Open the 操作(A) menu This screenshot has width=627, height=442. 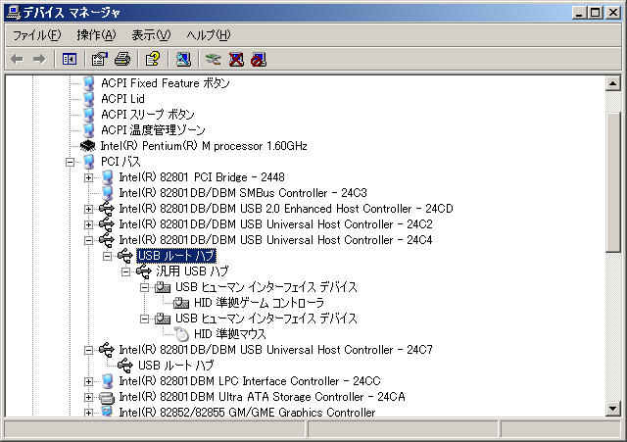(x=96, y=35)
